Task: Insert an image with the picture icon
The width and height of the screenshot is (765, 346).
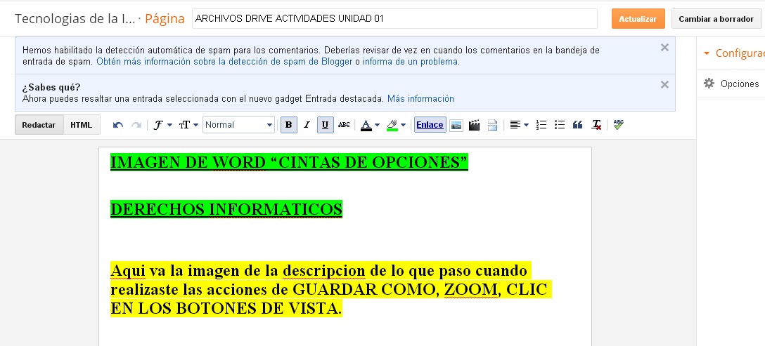Action: pos(456,125)
